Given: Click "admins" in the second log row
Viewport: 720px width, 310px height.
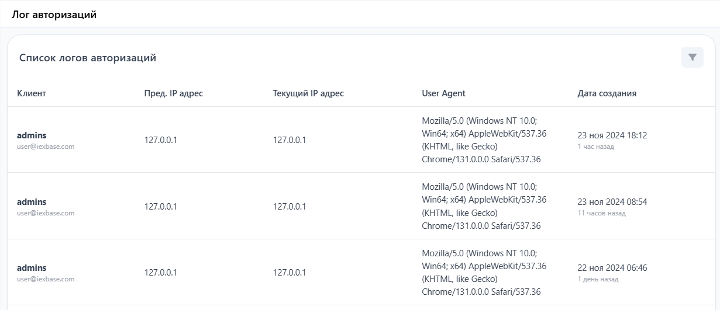Looking at the screenshot, I should click(x=32, y=202).
